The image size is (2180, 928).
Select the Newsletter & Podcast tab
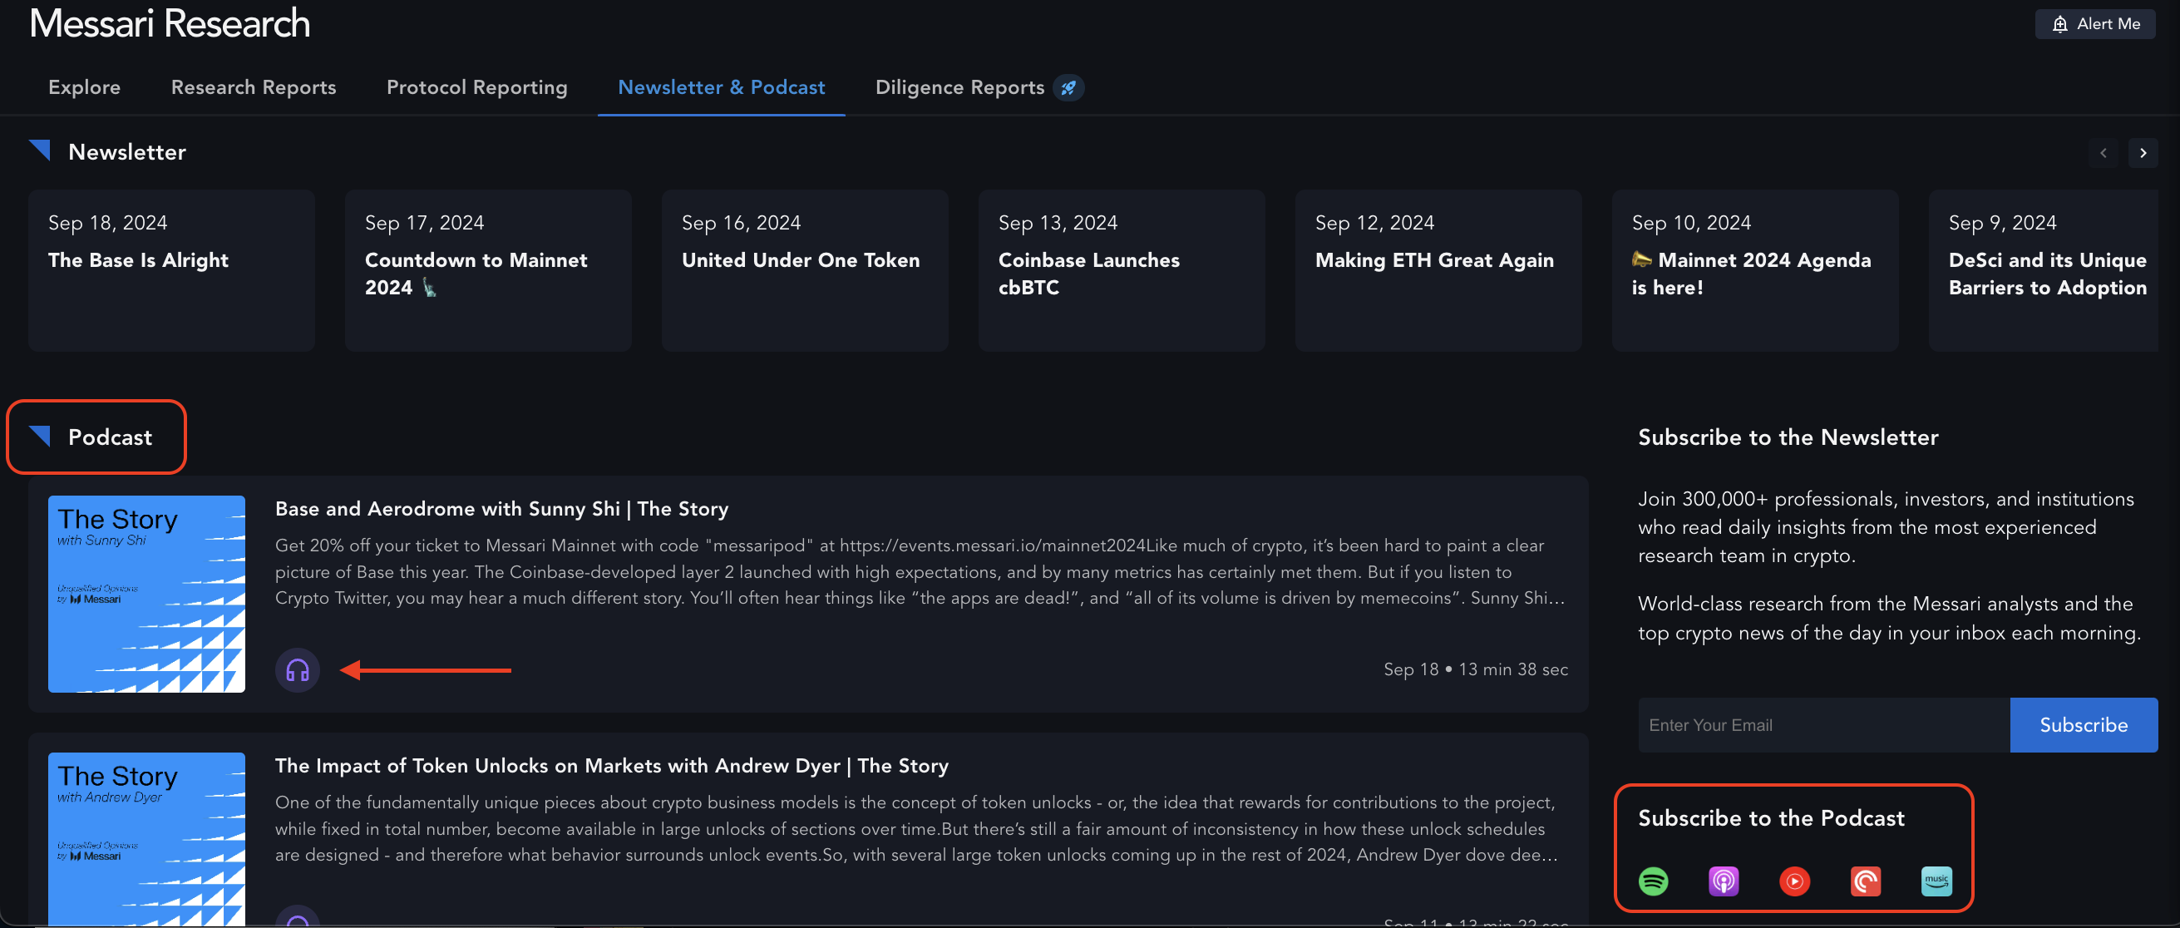click(721, 87)
